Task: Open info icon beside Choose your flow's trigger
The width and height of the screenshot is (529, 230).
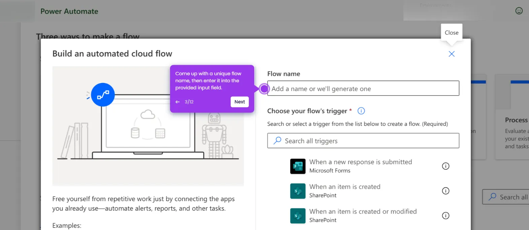Action: pos(361,111)
